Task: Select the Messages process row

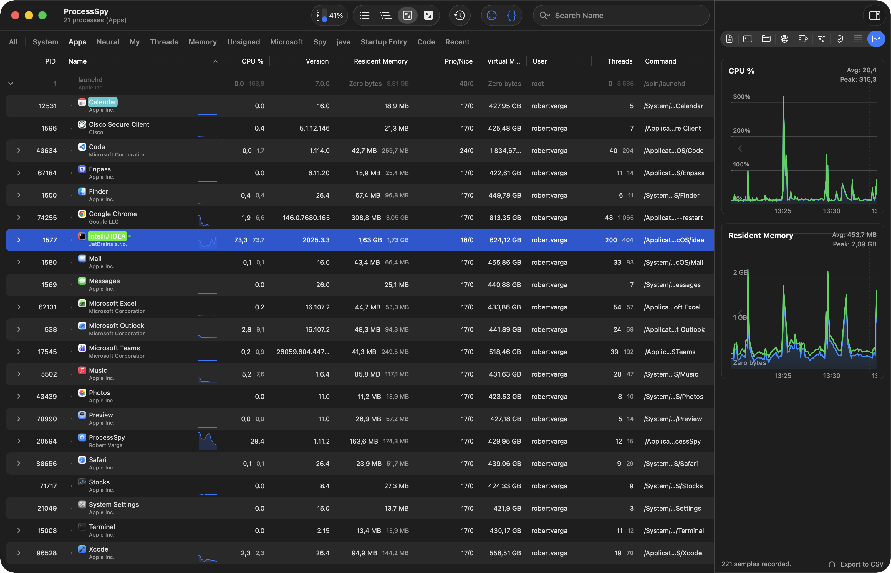Action: (x=360, y=285)
